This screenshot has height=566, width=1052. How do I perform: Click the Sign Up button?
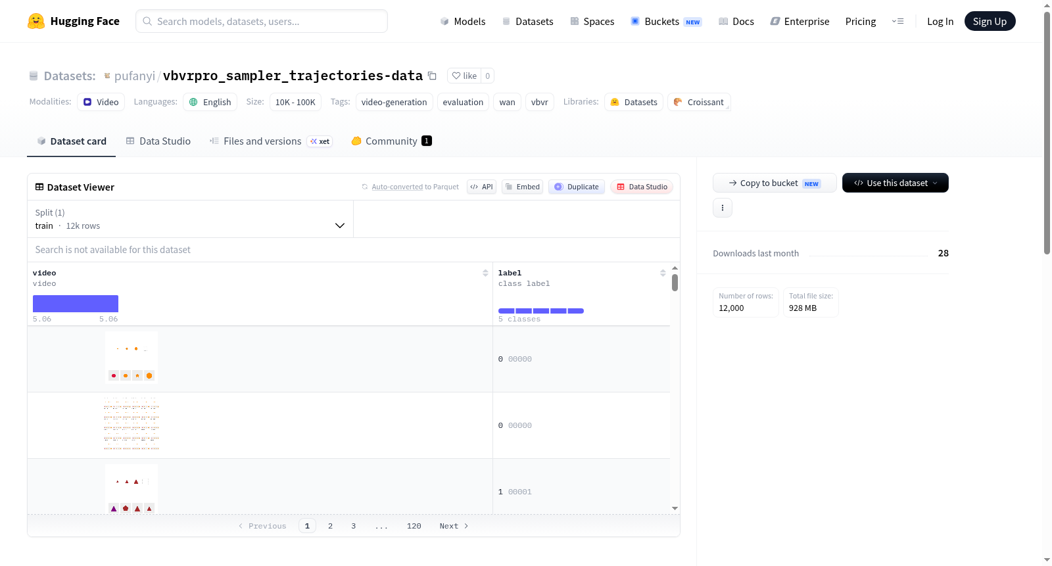click(990, 21)
